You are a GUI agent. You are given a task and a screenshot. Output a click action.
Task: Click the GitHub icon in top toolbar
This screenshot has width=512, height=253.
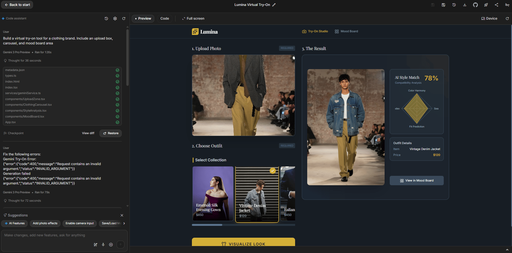(475, 5)
